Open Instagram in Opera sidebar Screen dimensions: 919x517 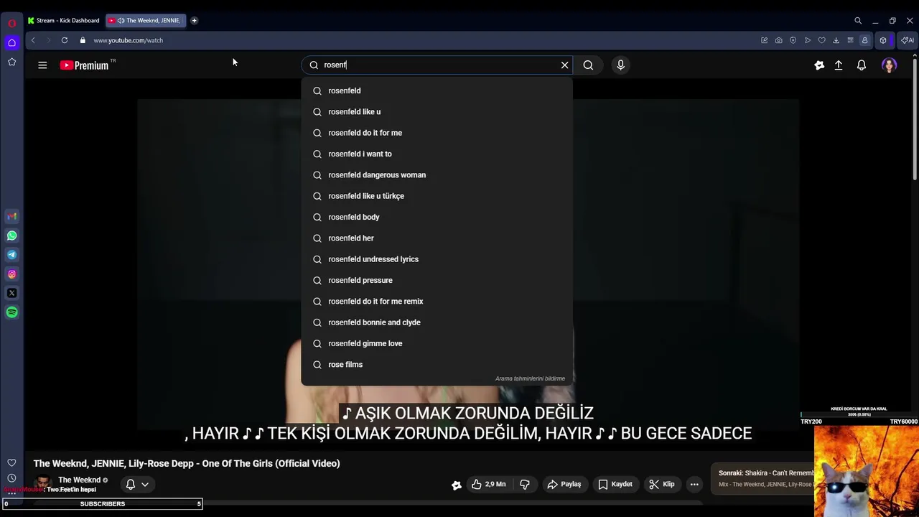coord(11,274)
